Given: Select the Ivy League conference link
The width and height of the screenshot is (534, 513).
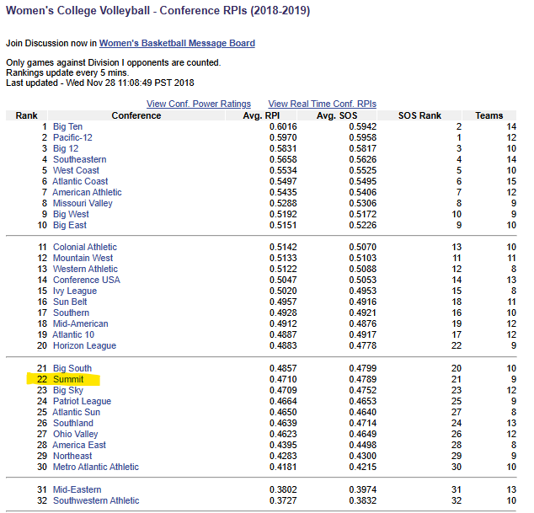Looking at the screenshot, I should point(75,291).
